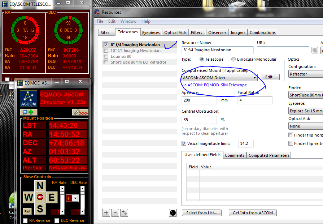Remove the selected telescope with the minus button

115,213
